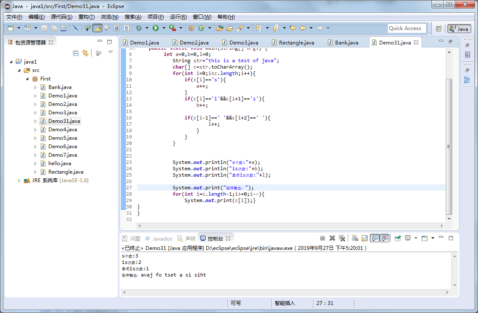The height and width of the screenshot is (313, 478).
Task: Click the Open Console icon
Action: [425, 238]
